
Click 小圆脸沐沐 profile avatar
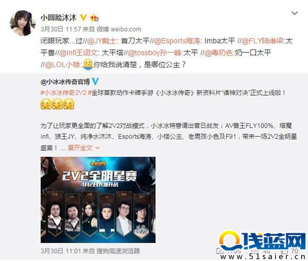click(x=23, y=23)
